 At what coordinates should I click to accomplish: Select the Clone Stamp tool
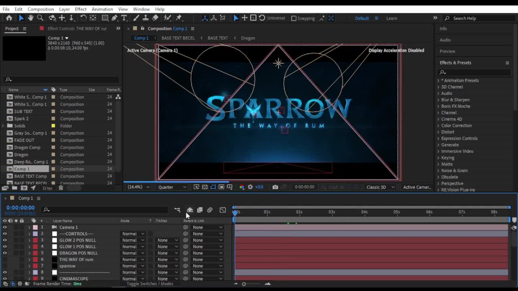click(x=146, y=18)
